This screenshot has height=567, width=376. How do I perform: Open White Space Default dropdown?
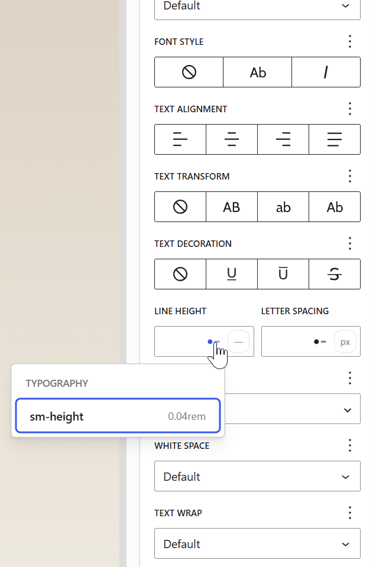[x=257, y=476]
